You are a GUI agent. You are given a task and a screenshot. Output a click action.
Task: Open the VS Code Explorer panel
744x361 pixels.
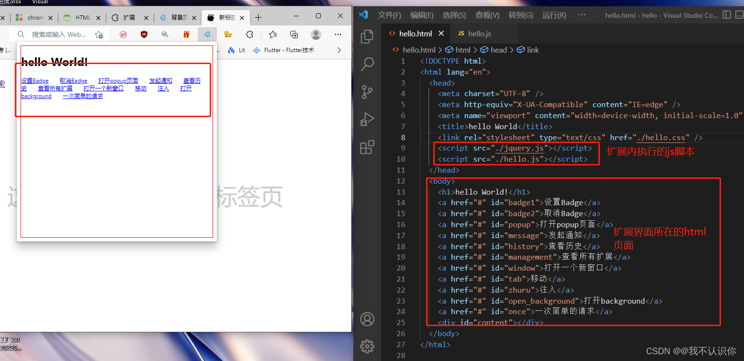click(367, 37)
